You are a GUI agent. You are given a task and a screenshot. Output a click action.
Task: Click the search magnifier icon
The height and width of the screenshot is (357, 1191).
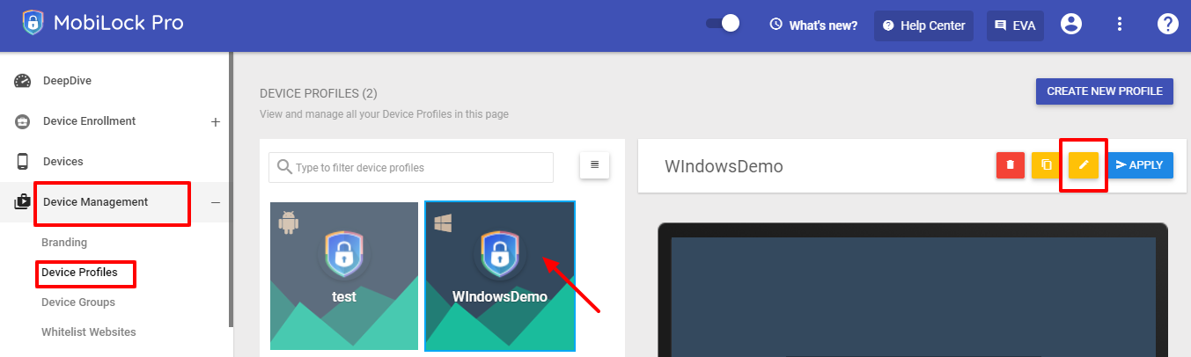[284, 167]
